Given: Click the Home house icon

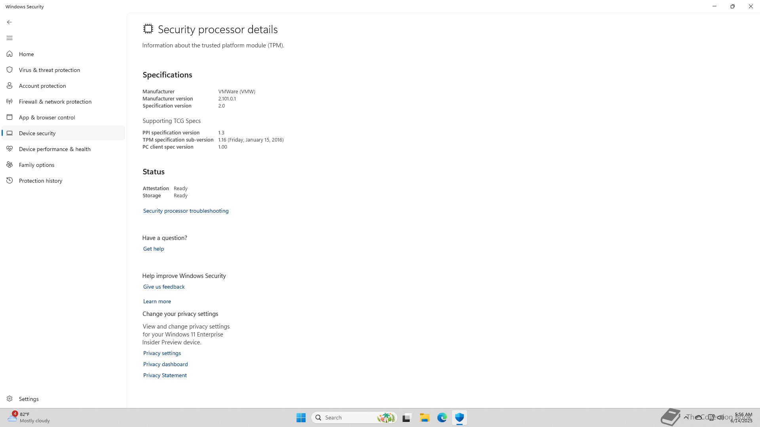Looking at the screenshot, I should pyautogui.click(x=9, y=54).
